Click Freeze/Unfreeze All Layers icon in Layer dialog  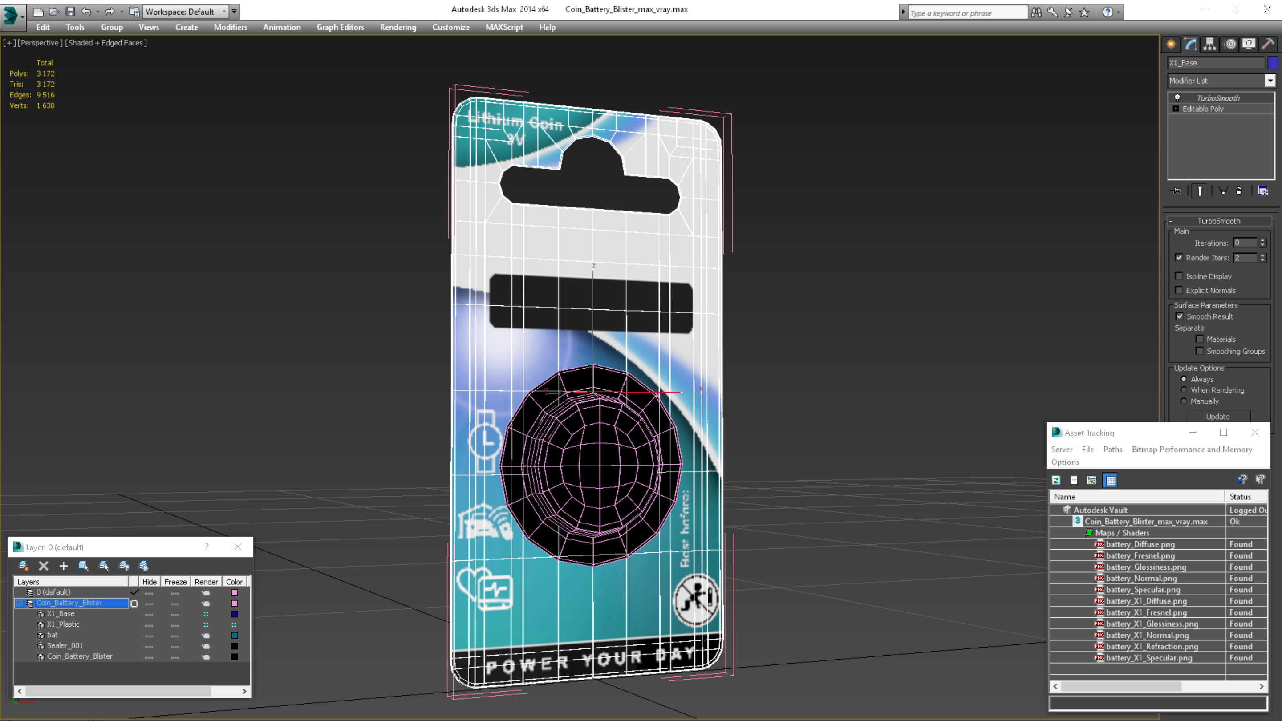144,566
